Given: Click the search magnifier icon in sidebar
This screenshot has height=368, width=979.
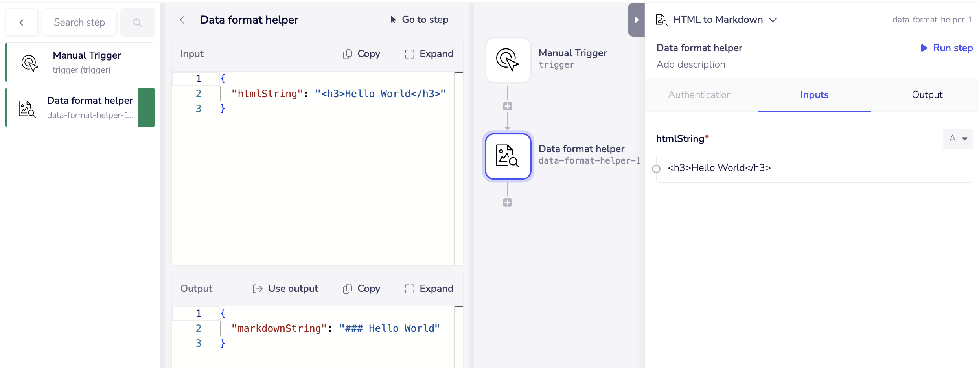Looking at the screenshot, I should (x=137, y=22).
